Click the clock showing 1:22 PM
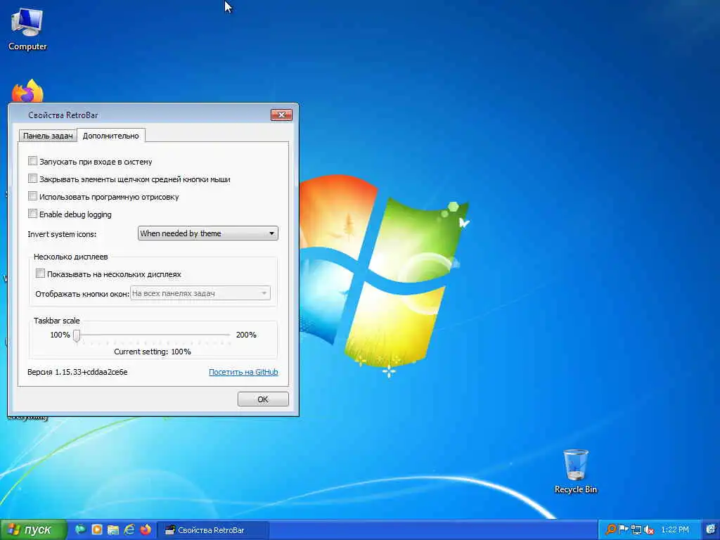Screen dimensions: 720x540 coord(674,530)
